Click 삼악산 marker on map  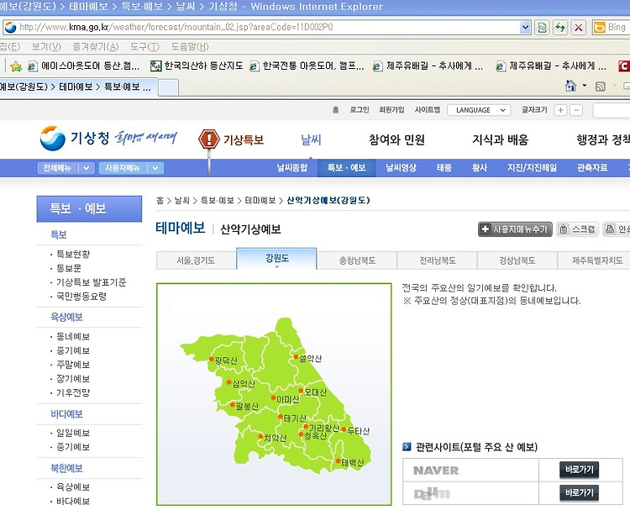pos(229,382)
